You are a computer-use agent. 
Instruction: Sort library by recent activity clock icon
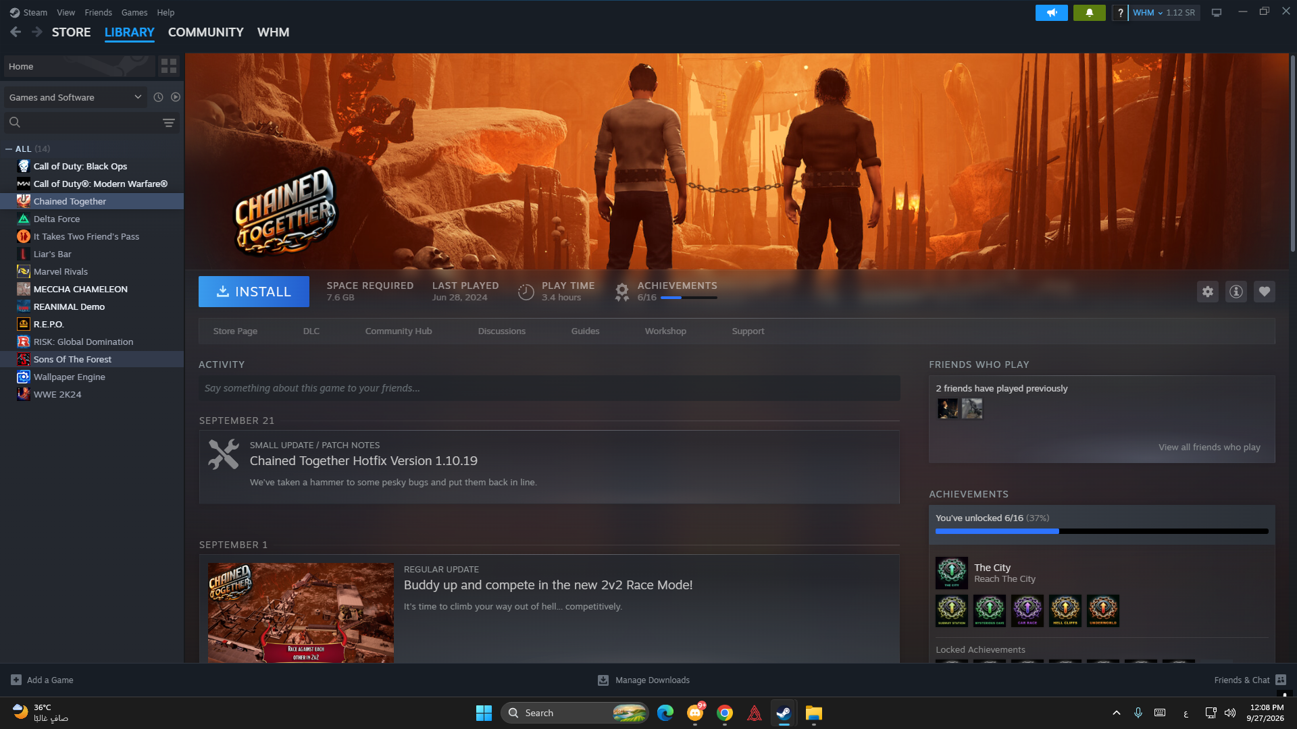[x=158, y=97]
